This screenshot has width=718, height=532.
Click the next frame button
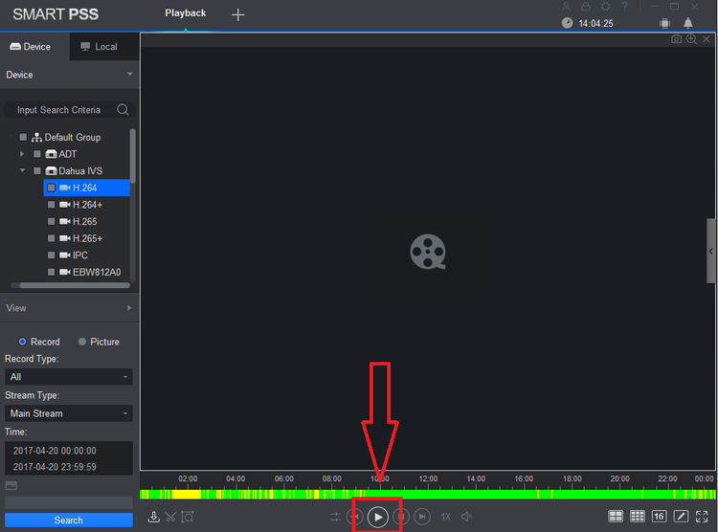[x=422, y=517]
